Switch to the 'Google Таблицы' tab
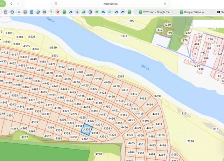The image size is (224, 161). [192, 12]
